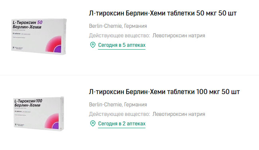This screenshot has height=150, width=259.
Task: Open the "Сегодня в 5 аптеках" link
Action: click(x=122, y=45)
